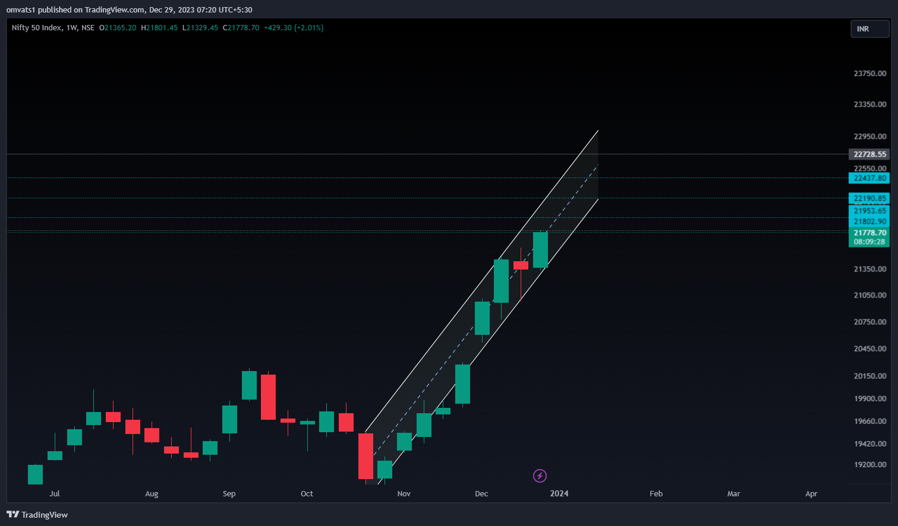Click the 21350.00 axis value
This screenshot has width=898, height=526.
pyautogui.click(x=870, y=269)
